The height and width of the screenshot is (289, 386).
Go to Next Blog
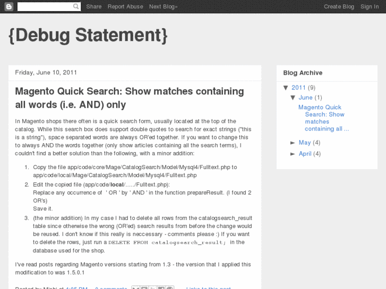coord(163,7)
